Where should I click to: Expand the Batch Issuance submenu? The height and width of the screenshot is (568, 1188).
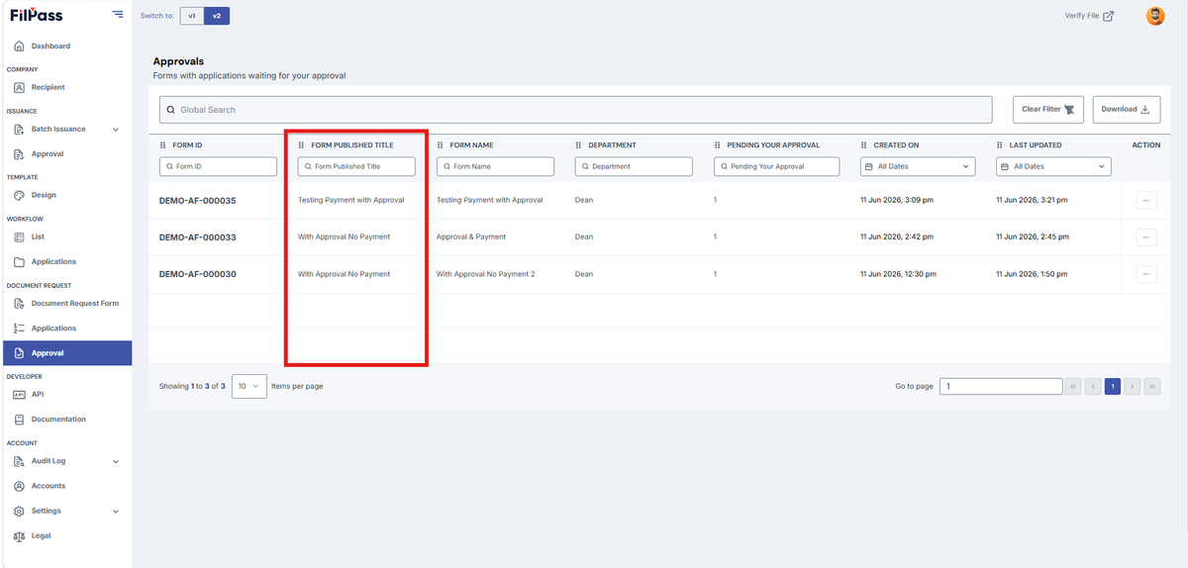tap(116, 130)
